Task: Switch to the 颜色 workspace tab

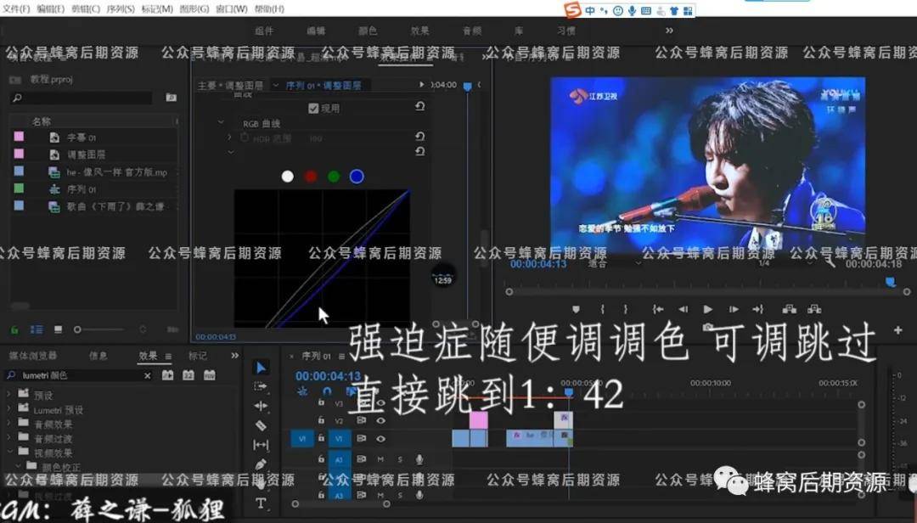Action: pos(366,31)
